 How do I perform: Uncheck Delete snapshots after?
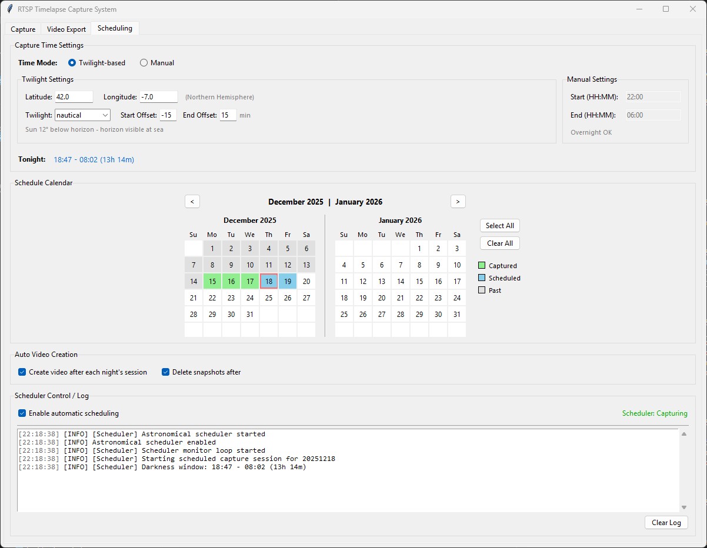pyautogui.click(x=165, y=372)
